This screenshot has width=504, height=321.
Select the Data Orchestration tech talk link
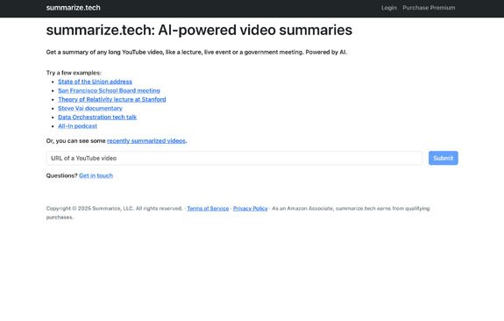(x=97, y=117)
